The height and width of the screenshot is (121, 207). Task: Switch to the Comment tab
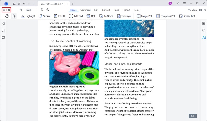pos(85,10)
